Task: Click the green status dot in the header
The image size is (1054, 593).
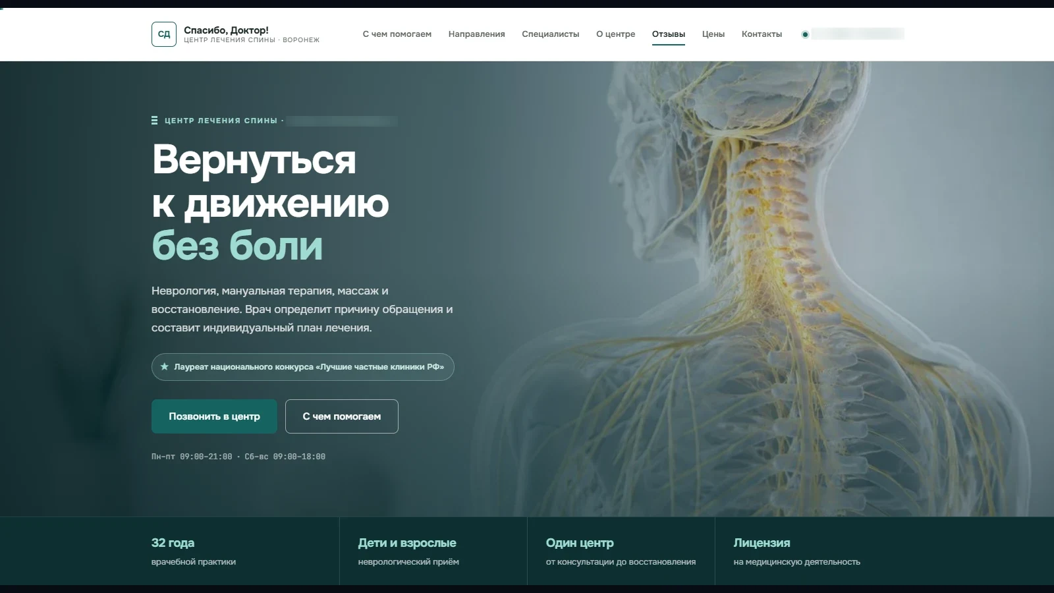Action: click(x=805, y=34)
